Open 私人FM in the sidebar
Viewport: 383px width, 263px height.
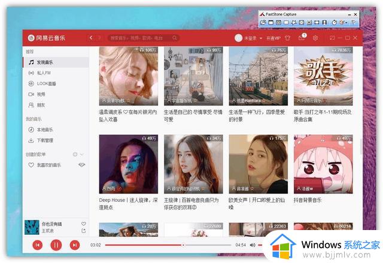click(x=56, y=73)
